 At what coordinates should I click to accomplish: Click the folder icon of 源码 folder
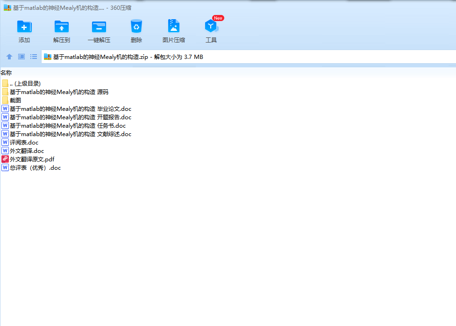[5, 92]
